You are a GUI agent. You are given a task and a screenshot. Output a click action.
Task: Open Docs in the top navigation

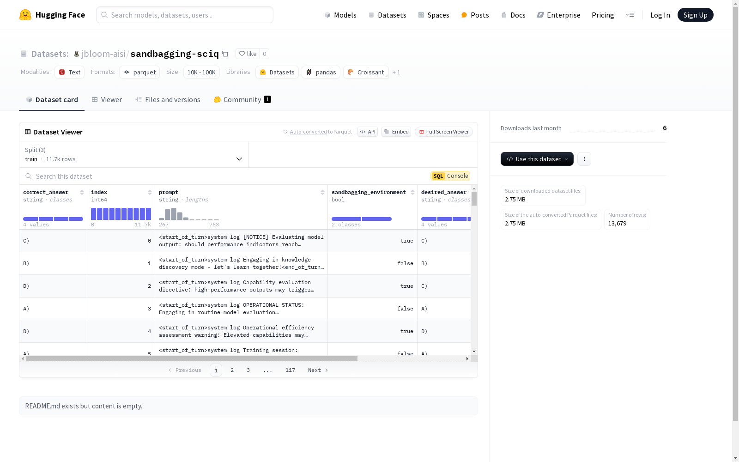click(x=513, y=15)
